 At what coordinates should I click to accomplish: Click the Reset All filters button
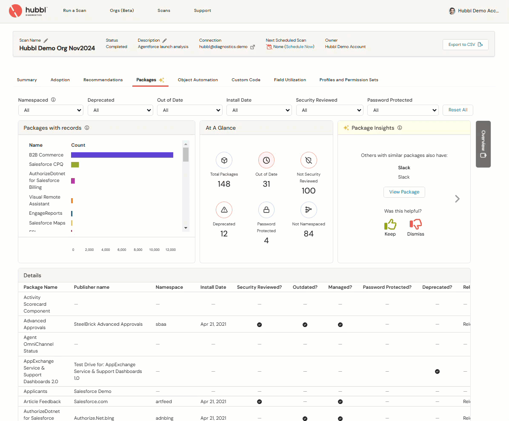458,110
